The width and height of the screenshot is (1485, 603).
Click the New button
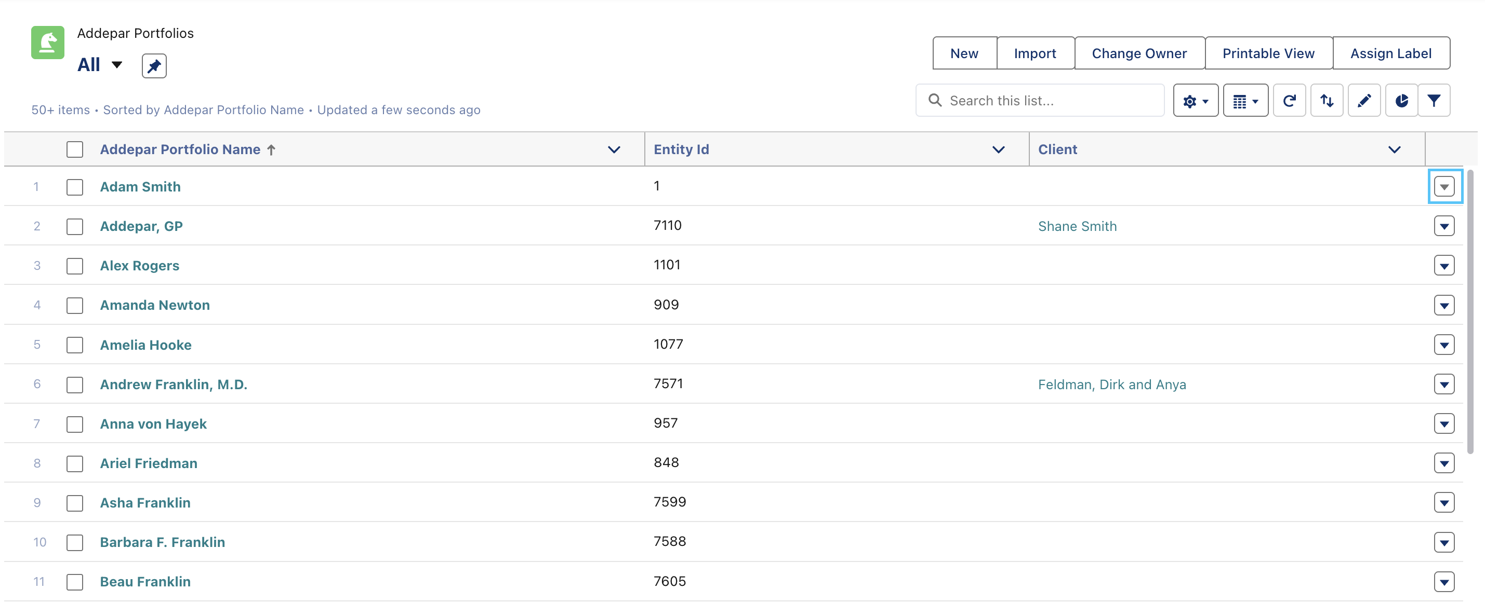pos(964,53)
